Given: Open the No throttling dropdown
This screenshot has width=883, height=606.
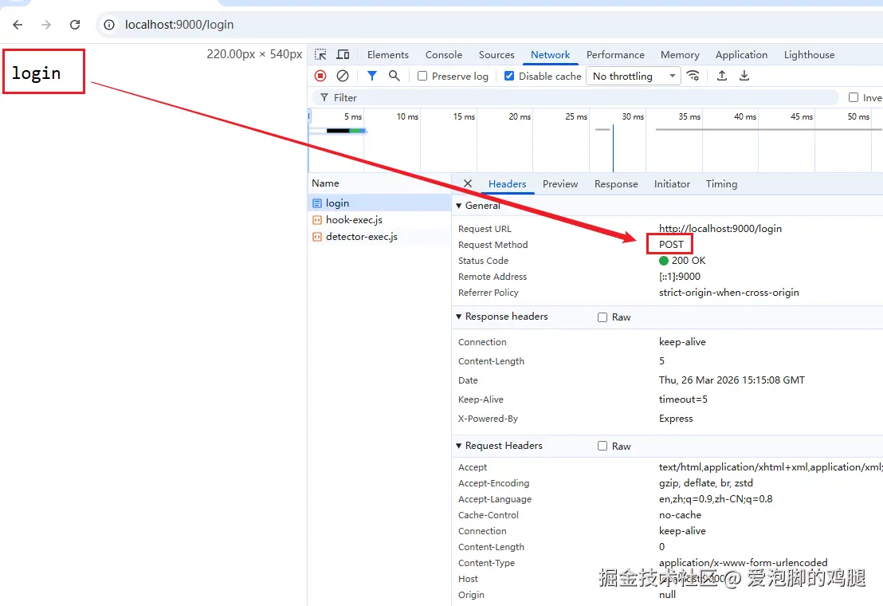Looking at the screenshot, I should [x=634, y=77].
